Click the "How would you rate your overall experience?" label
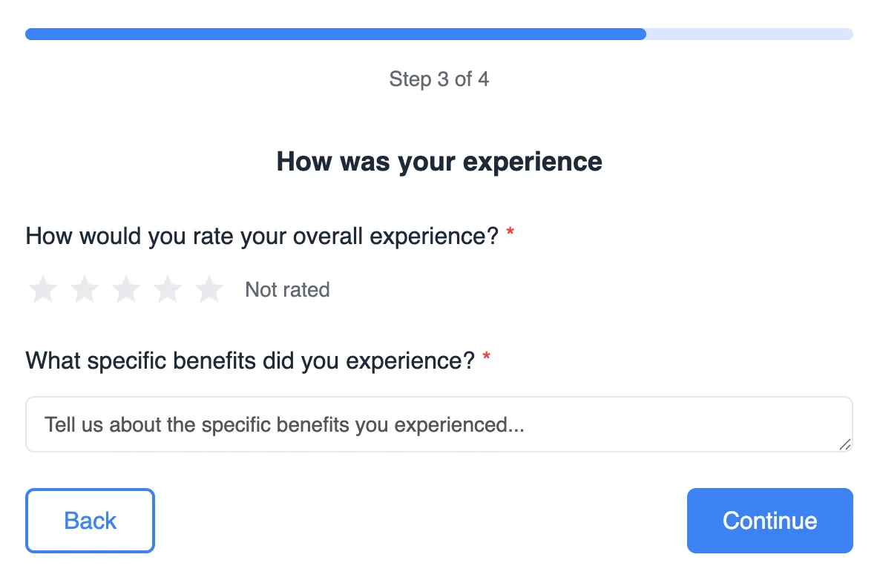Viewport: 880px width, 583px height. (x=261, y=237)
